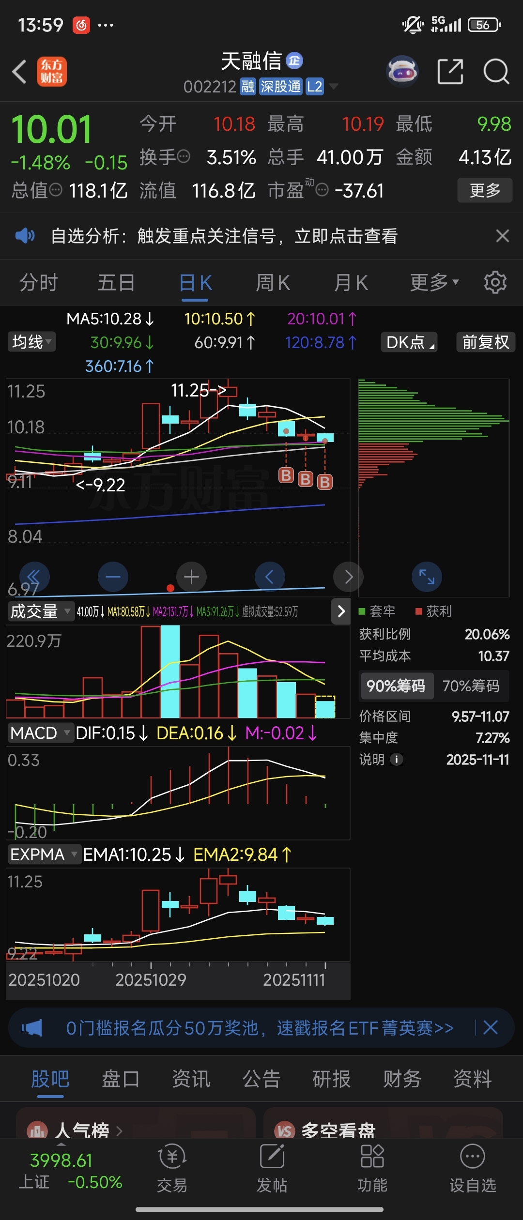Image resolution: width=523 pixels, height=1220 pixels.
Task: Open the DK点 dropdown
Action: coord(409,342)
